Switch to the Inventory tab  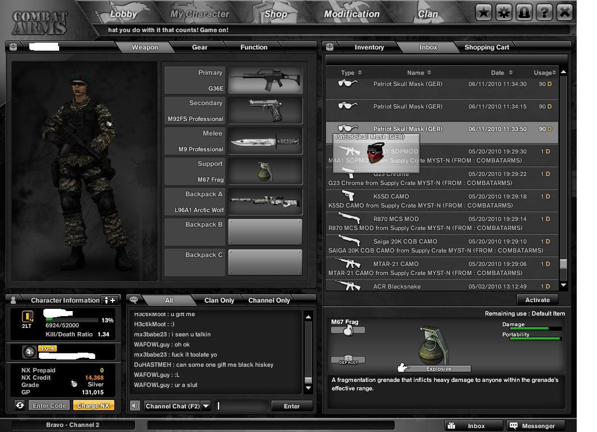[x=369, y=47]
